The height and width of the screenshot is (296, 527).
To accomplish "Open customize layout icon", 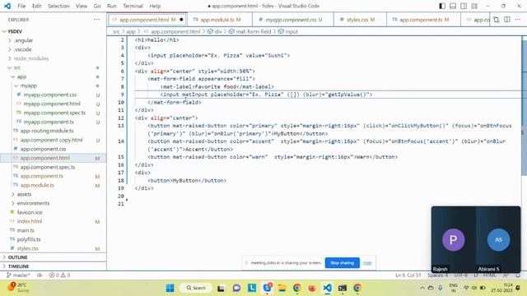I will [474, 6].
